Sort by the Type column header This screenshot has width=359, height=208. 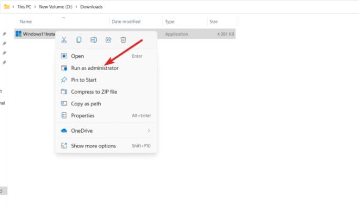[170, 22]
